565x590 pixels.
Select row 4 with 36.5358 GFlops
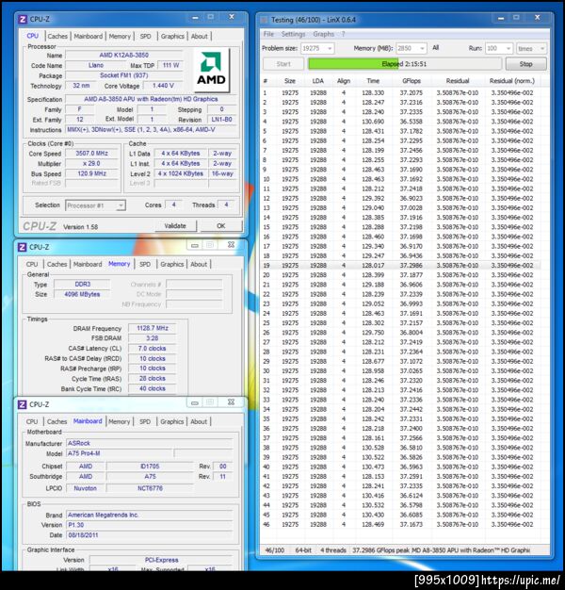(400, 122)
